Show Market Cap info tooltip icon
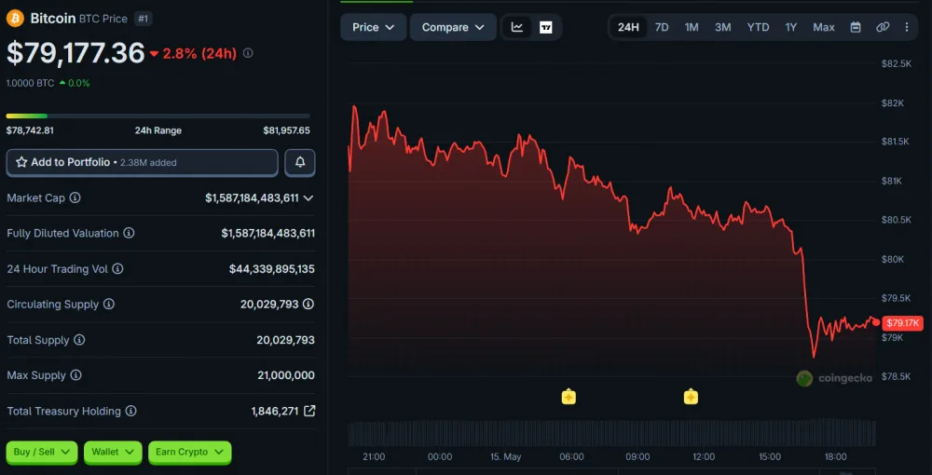Image resolution: width=932 pixels, height=475 pixels. click(x=75, y=197)
